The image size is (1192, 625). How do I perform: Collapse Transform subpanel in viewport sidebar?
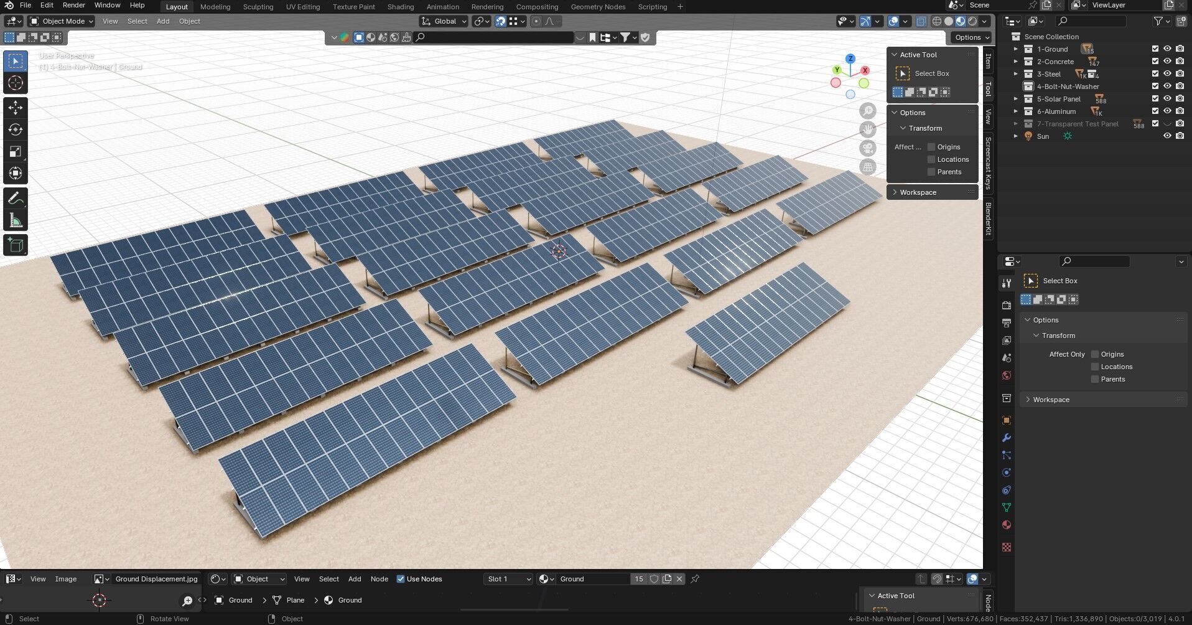click(903, 128)
